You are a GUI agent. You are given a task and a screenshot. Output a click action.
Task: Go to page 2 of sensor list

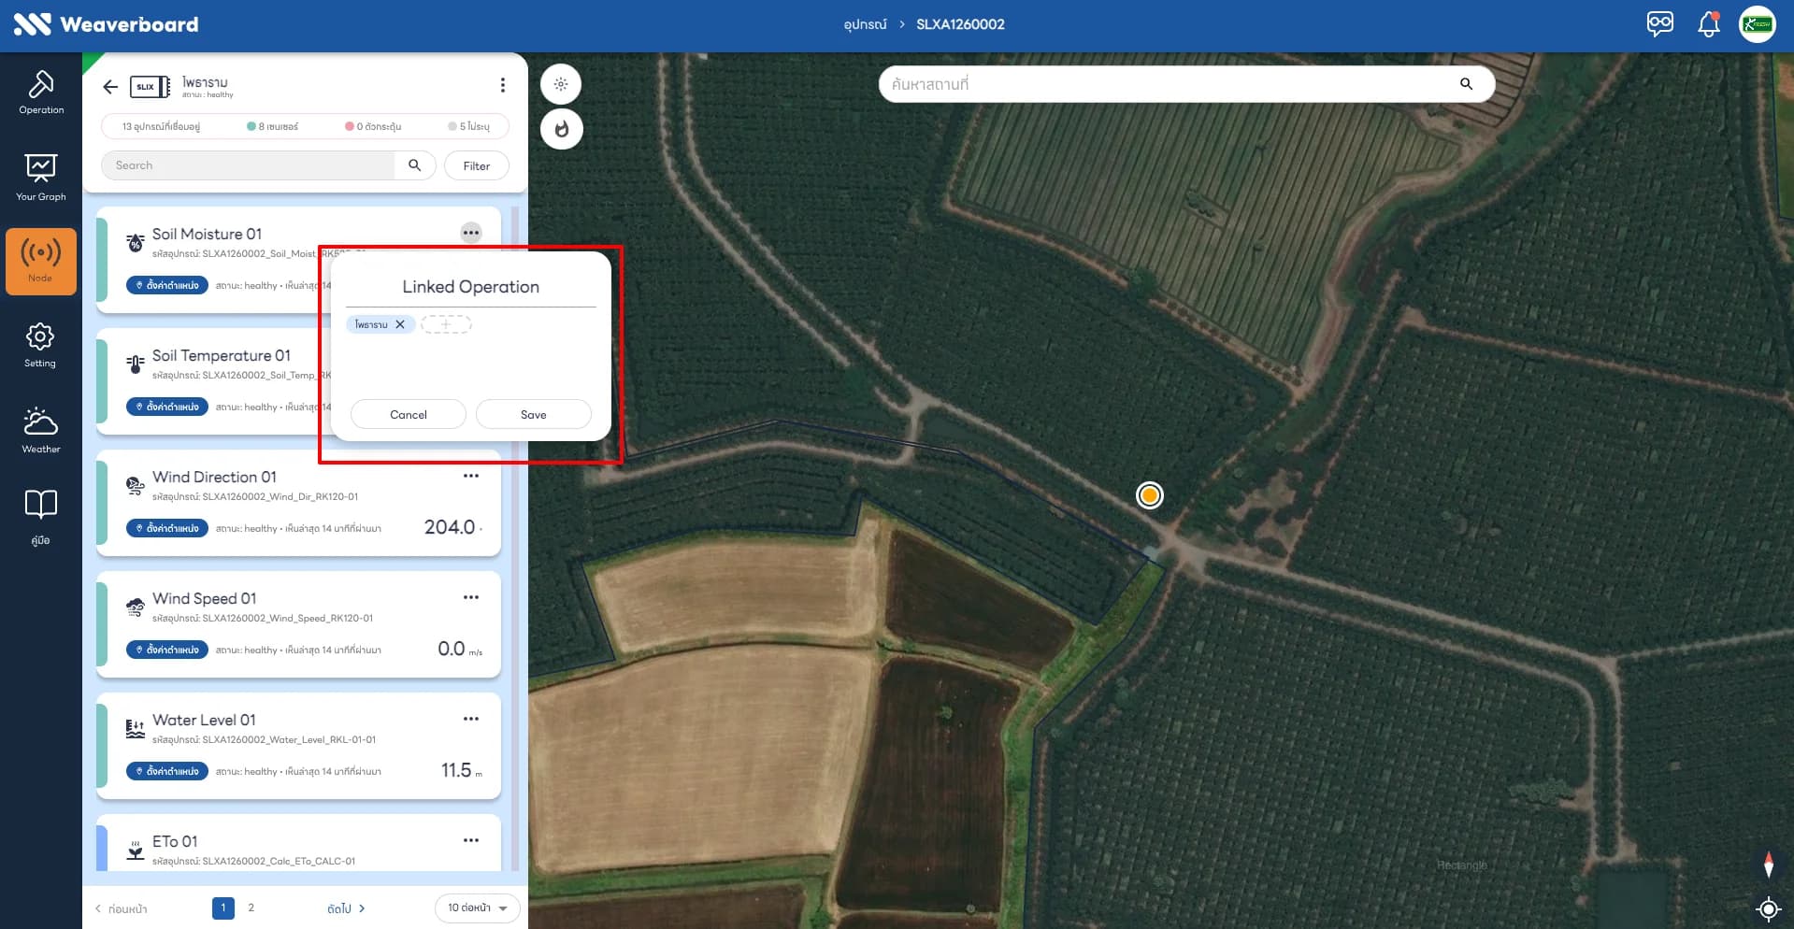click(251, 908)
